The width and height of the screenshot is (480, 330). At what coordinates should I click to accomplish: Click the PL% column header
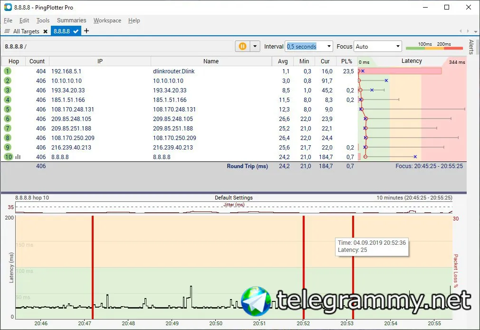pyautogui.click(x=346, y=61)
